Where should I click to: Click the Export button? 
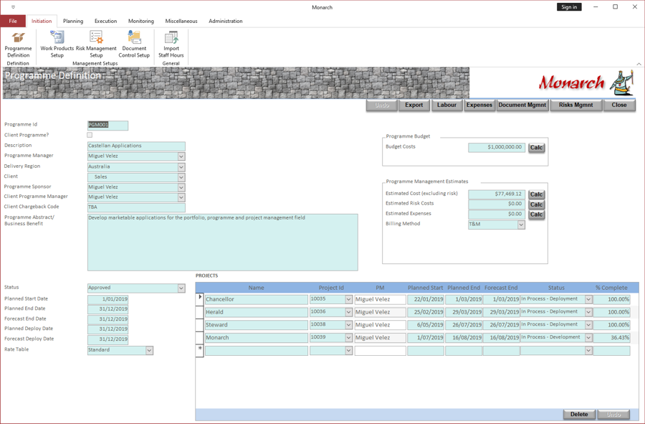(414, 105)
